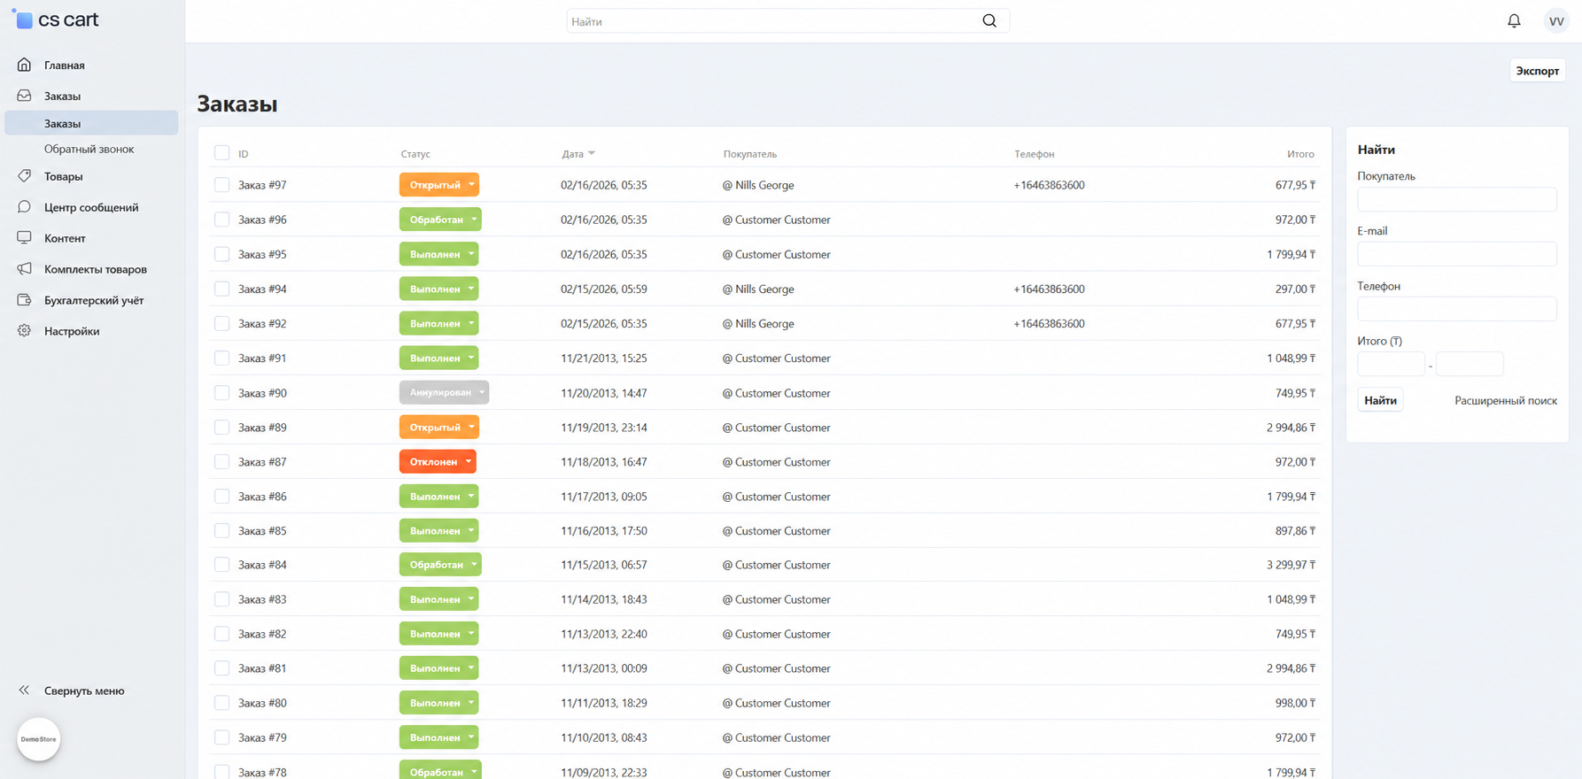The image size is (1582, 779).
Task: Sort by the Итого column header
Action: click(x=1300, y=154)
